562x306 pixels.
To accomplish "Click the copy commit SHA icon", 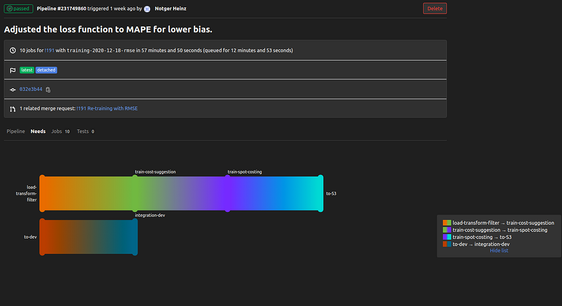I will point(48,89).
